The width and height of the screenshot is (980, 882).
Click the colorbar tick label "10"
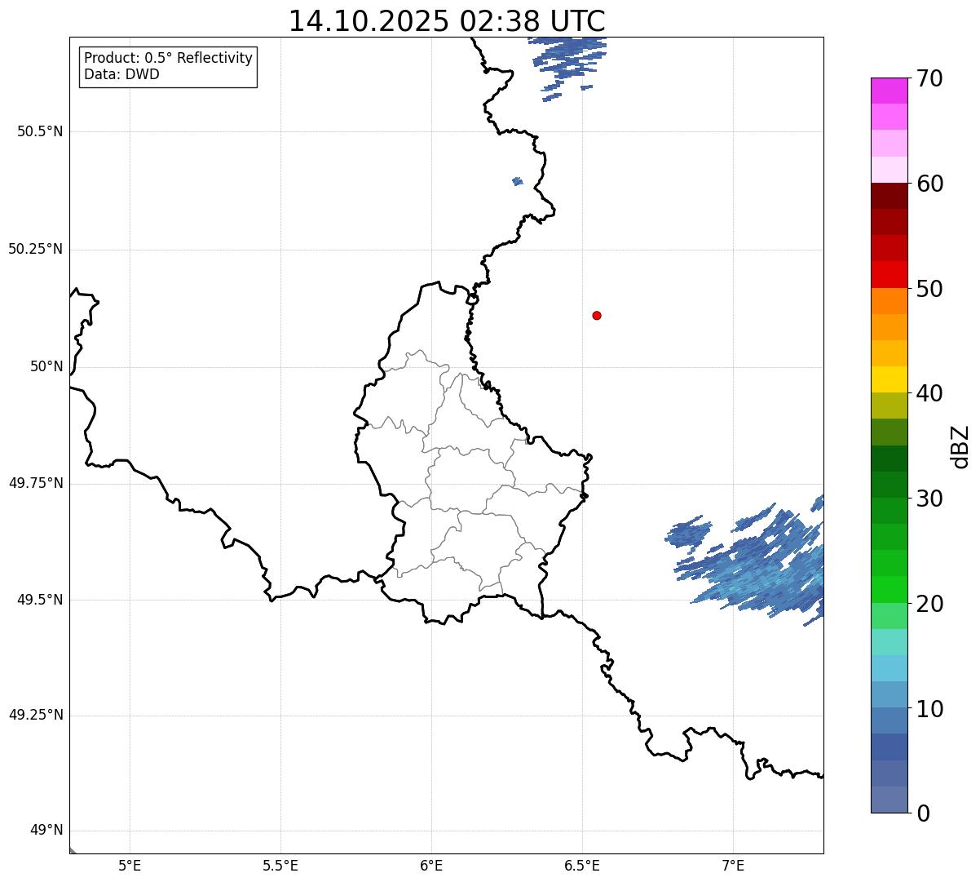coord(929,709)
